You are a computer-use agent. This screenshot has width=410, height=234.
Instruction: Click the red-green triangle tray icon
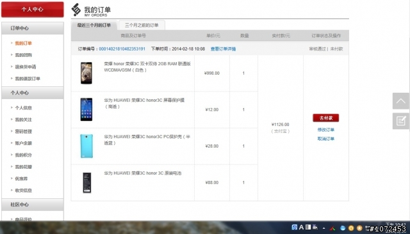(332, 228)
